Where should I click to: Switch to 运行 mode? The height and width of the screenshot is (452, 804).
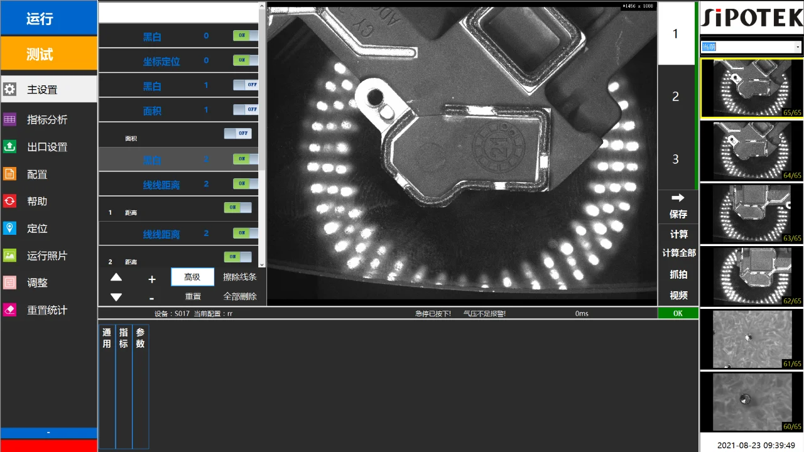49,18
